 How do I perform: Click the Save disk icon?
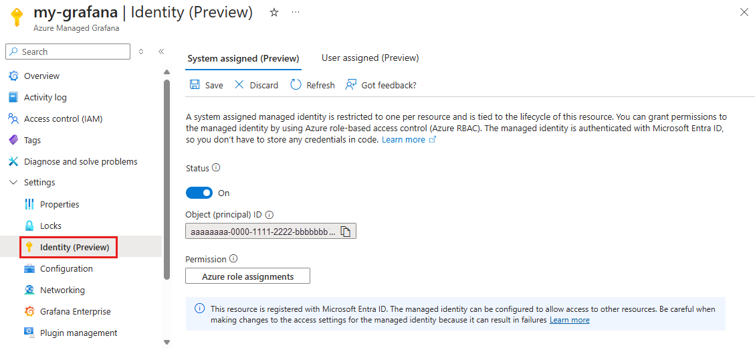pyautogui.click(x=195, y=85)
